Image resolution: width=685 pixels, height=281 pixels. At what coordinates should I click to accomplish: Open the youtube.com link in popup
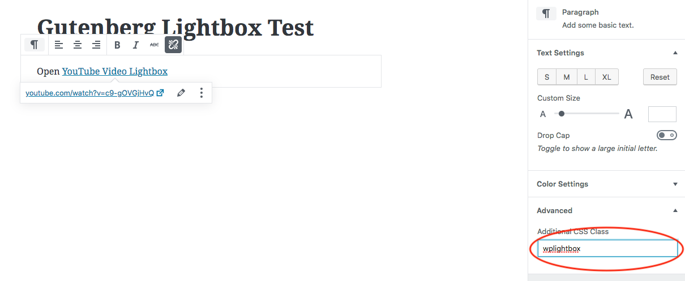90,93
